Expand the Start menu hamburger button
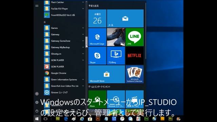The width and height of the screenshot is (217, 122). 37,6
